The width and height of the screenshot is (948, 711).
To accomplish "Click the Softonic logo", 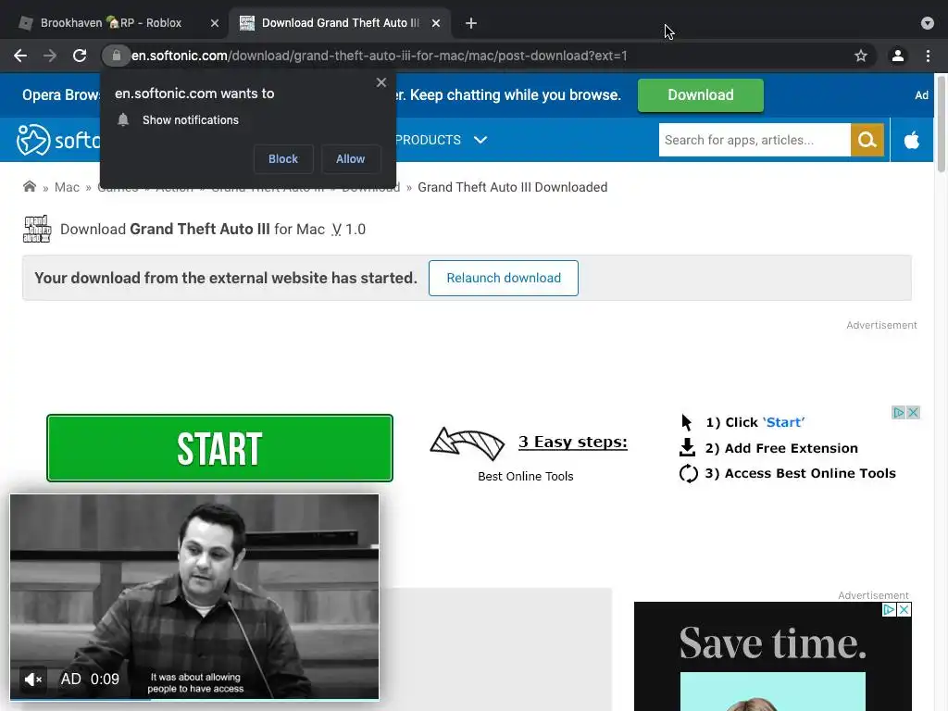I will (59, 141).
